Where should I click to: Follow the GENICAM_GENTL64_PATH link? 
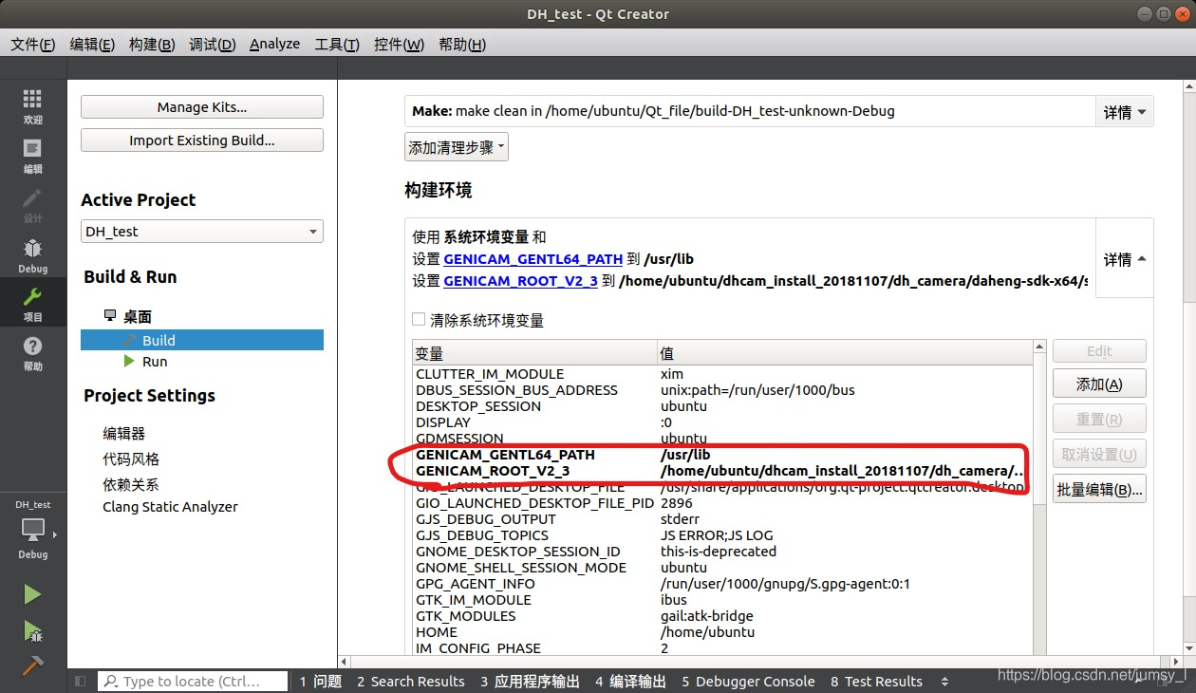coord(533,259)
